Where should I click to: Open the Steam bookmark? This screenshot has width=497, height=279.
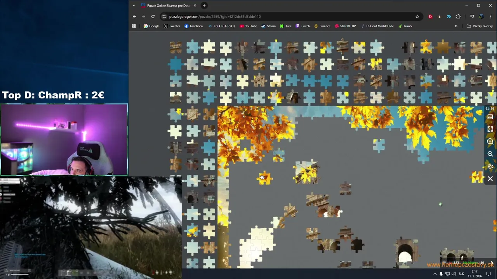pos(268,26)
